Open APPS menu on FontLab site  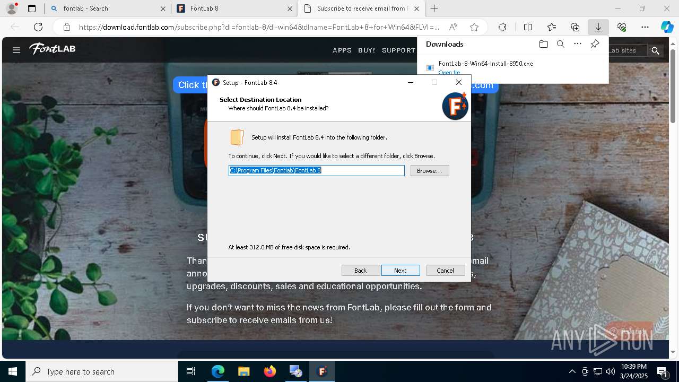[342, 50]
